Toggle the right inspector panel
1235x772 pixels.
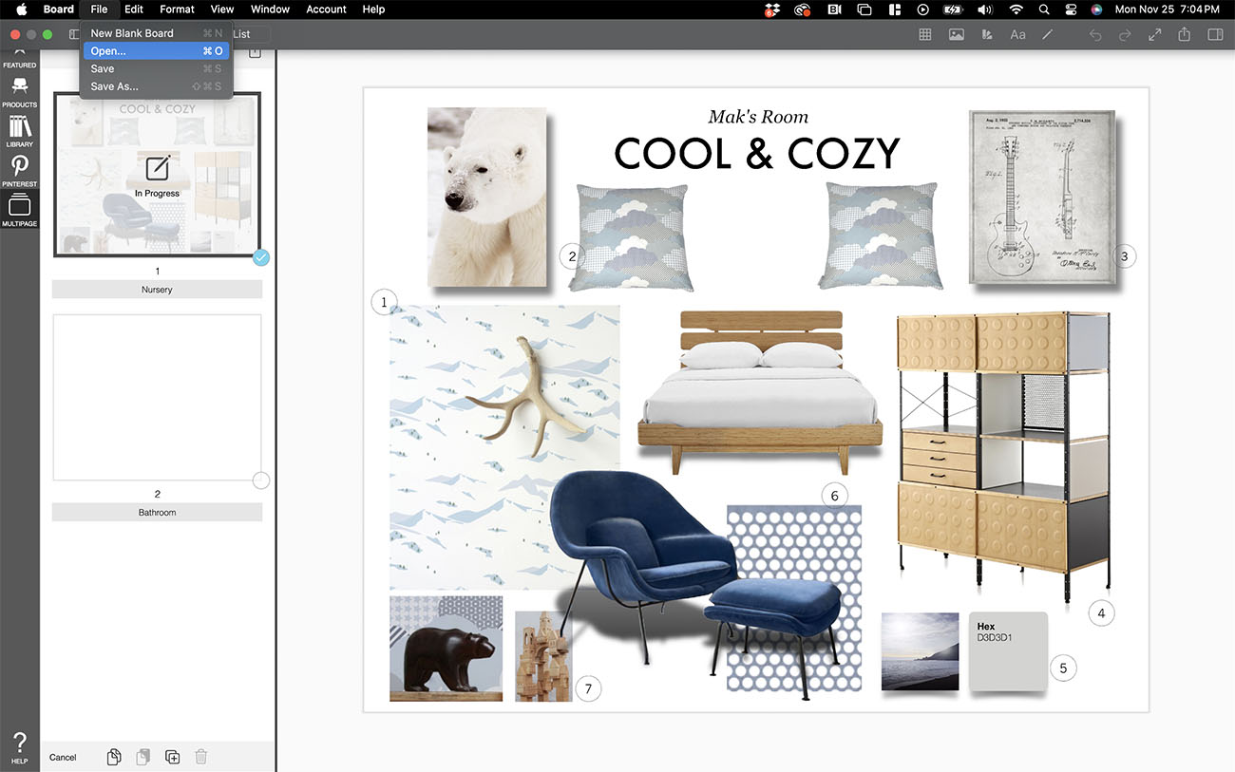[1215, 34]
